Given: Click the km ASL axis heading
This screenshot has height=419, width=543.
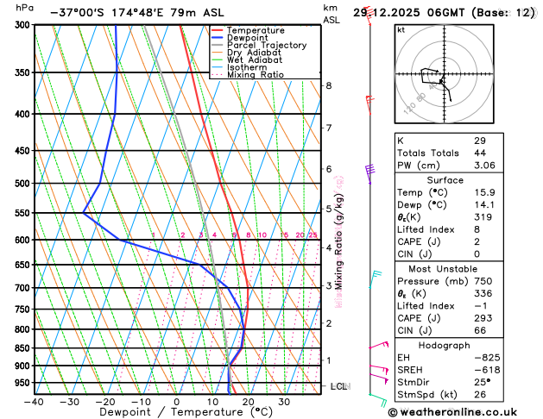Looking at the screenshot, I should coord(331,14).
